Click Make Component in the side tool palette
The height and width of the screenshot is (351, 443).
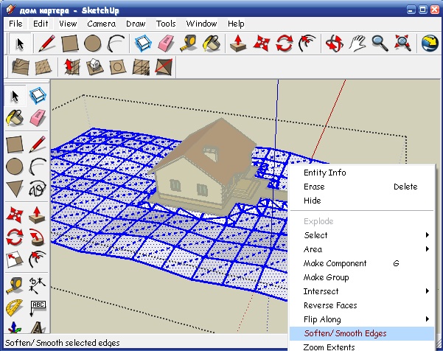tap(38, 95)
